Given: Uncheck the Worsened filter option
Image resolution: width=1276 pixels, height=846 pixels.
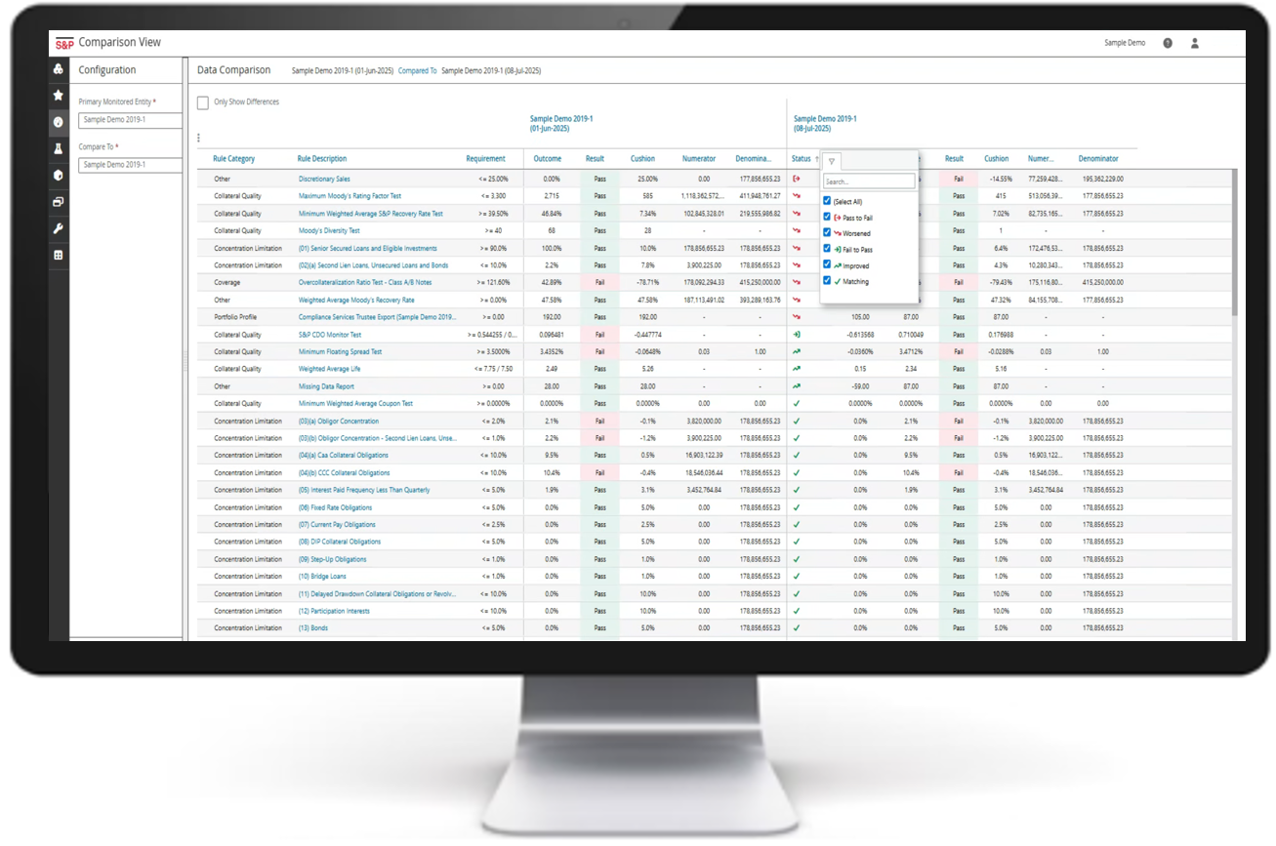Looking at the screenshot, I should (x=827, y=233).
